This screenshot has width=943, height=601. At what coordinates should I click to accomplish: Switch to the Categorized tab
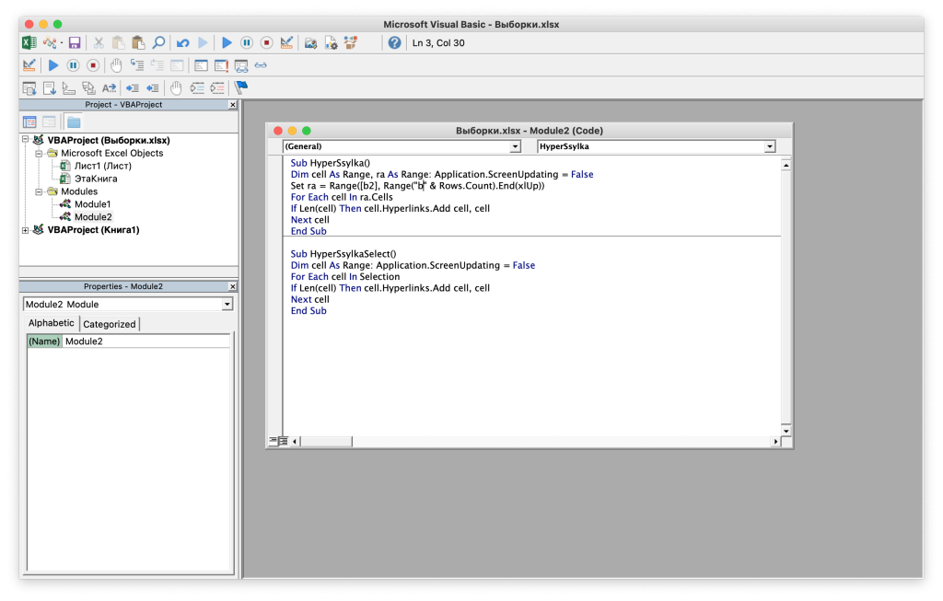click(110, 325)
